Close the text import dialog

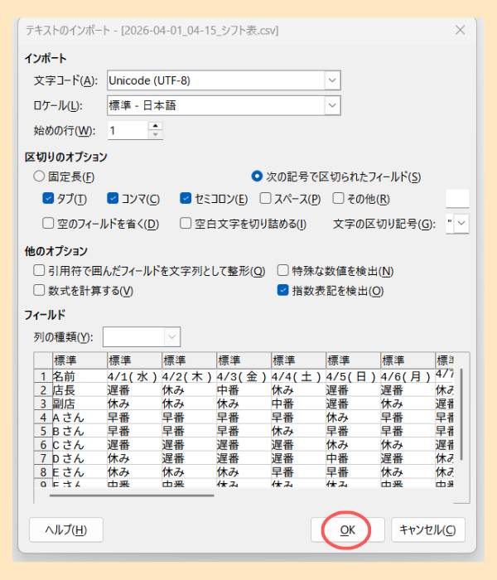pyautogui.click(x=460, y=30)
